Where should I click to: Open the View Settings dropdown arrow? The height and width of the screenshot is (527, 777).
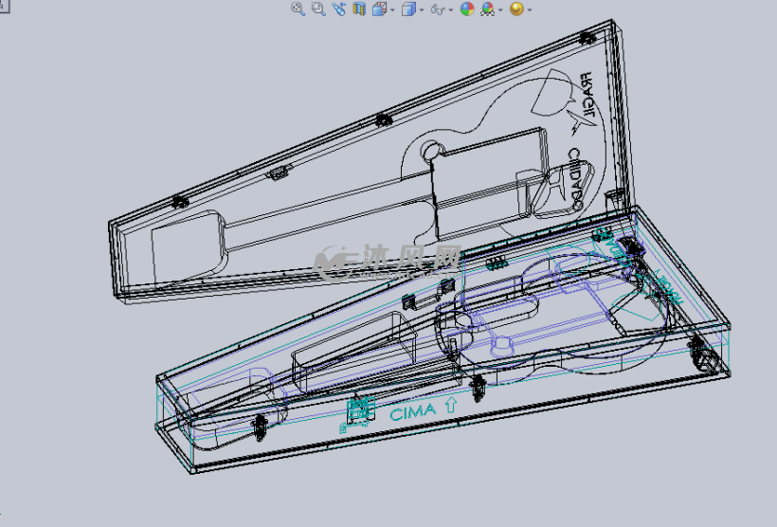(529, 9)
